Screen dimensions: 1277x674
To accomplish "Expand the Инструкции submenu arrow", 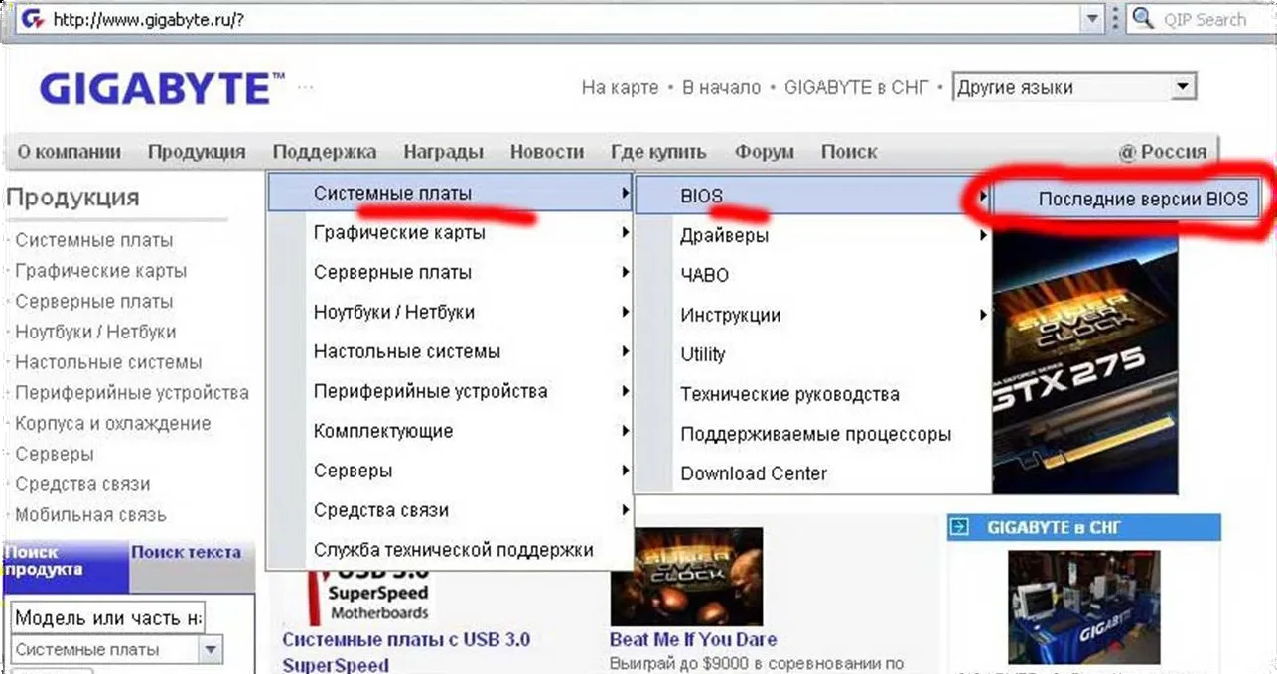I will point(983,315).
